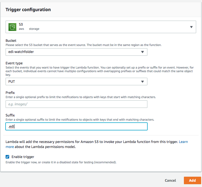
Task: Click the Cancel button
Action: click(170, 180)
